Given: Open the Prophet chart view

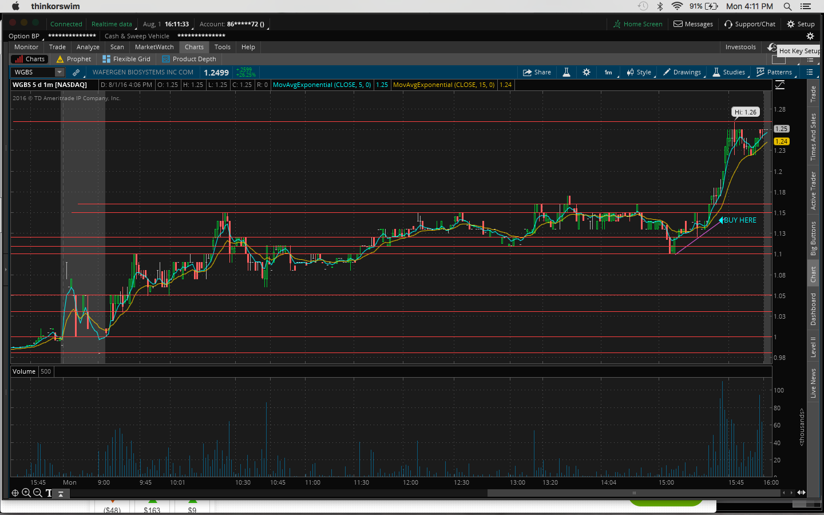Looking at the screenshot, I should (74, 59).
